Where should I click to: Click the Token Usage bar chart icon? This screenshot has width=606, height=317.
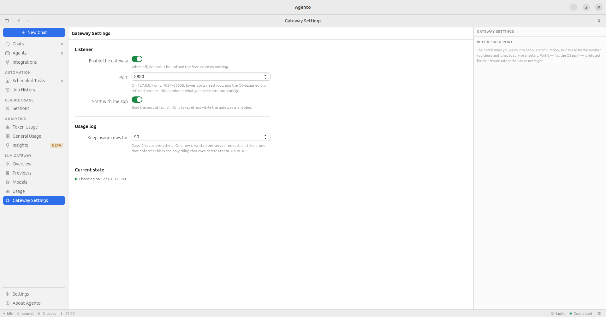click(x=8, y=127)
